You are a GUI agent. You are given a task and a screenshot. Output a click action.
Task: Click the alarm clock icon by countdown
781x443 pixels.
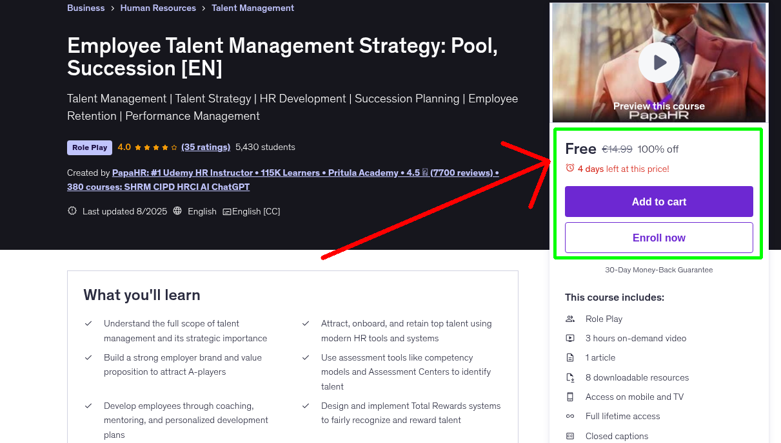click(569, 168)
